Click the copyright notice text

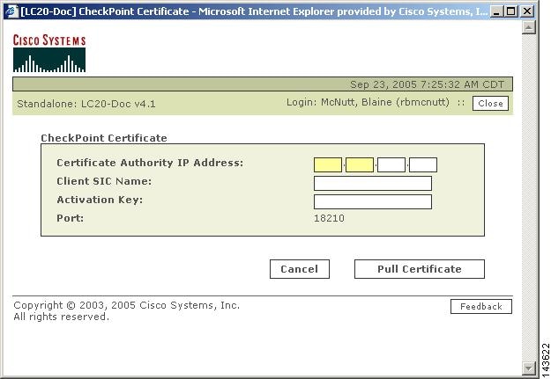(126, 311)
